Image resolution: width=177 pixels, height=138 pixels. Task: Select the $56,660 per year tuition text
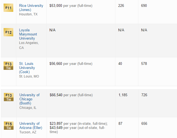(71, 64)
